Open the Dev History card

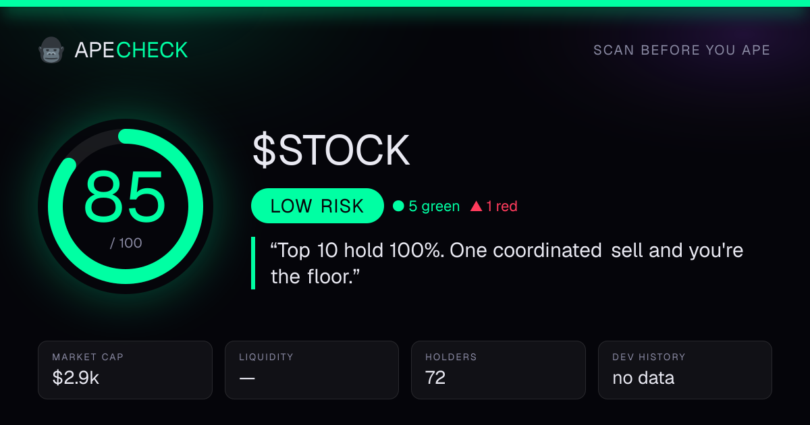[x=685, y=370]
